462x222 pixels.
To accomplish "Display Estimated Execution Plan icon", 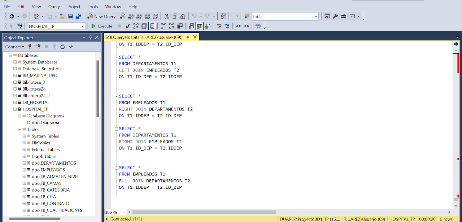I will click(136, 26).
